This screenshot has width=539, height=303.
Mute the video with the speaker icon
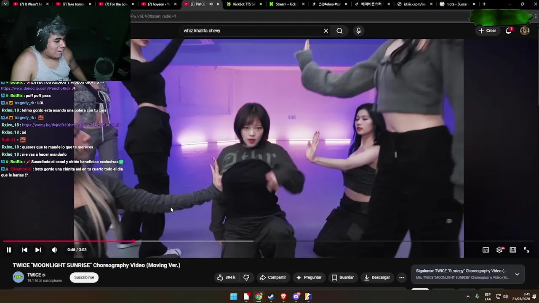click(54, 250)
